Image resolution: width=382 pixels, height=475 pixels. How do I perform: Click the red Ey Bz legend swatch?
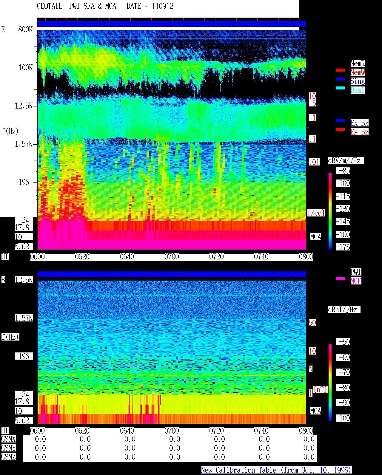click(340, 130)
